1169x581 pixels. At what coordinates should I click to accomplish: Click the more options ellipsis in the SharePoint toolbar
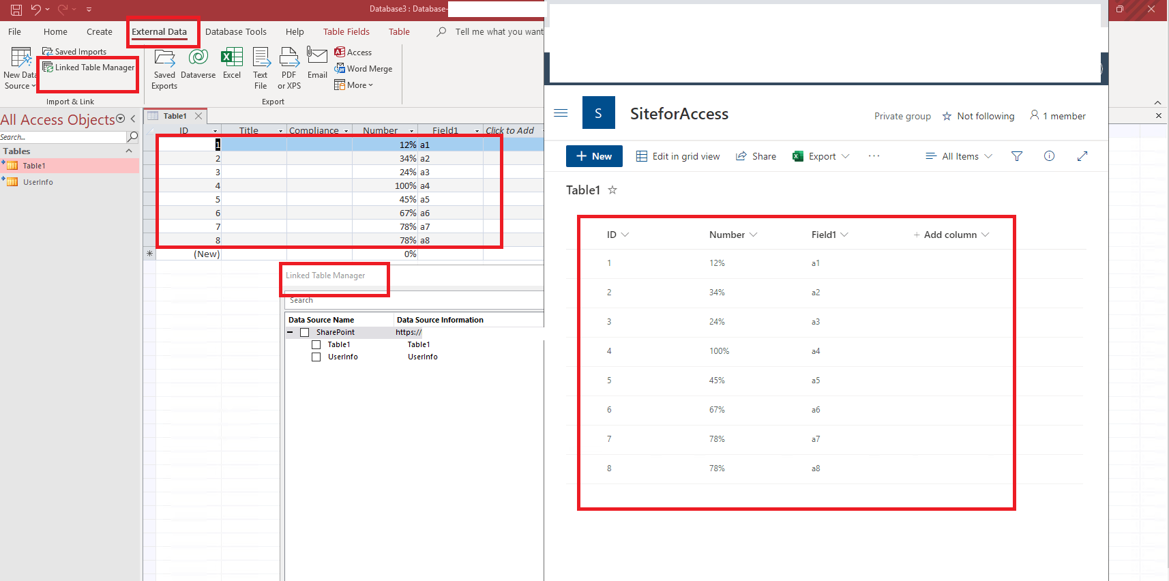[x=874, y=156]
